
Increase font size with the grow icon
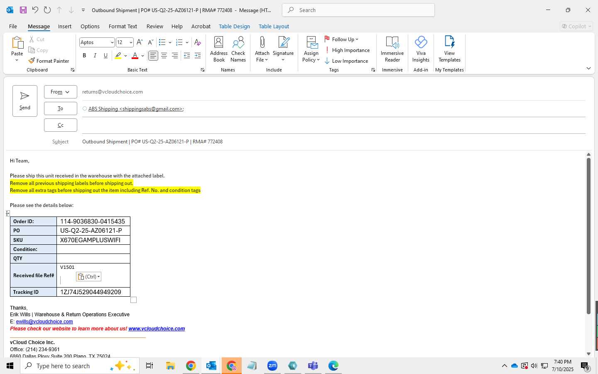click(x=140, y=42)
